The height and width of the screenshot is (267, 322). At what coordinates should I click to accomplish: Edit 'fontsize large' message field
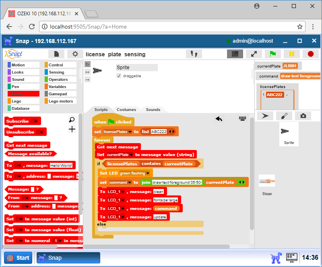pyautogui.click(x=165, y=200)
